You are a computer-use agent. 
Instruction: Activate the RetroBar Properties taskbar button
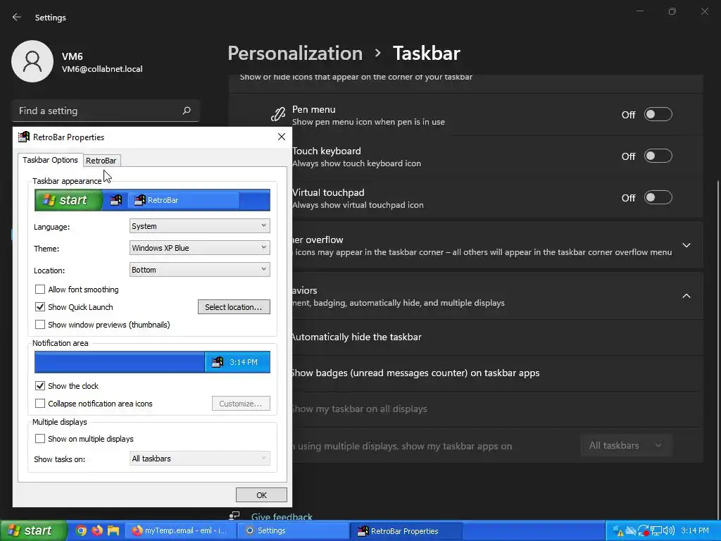tap(406, 530)
